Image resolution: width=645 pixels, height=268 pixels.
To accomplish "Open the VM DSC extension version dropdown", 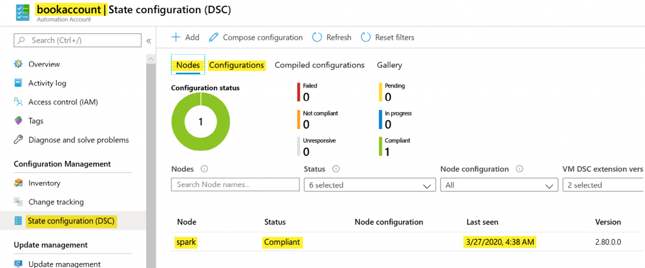I will pyautogui.click(x=603, y=185).
